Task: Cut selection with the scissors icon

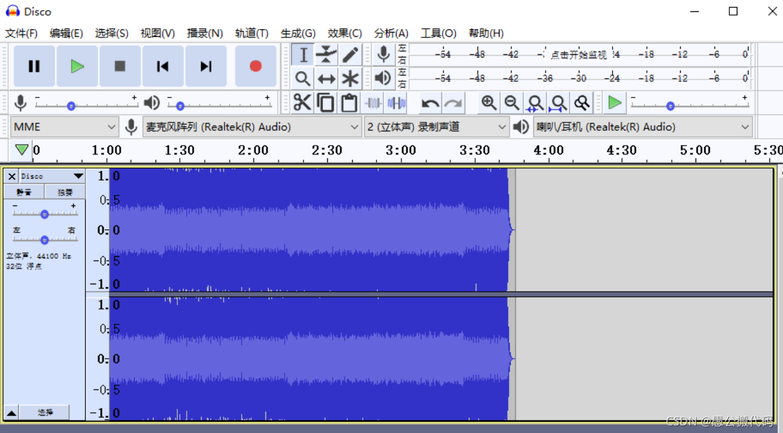Action: click(x=302, y=102)
